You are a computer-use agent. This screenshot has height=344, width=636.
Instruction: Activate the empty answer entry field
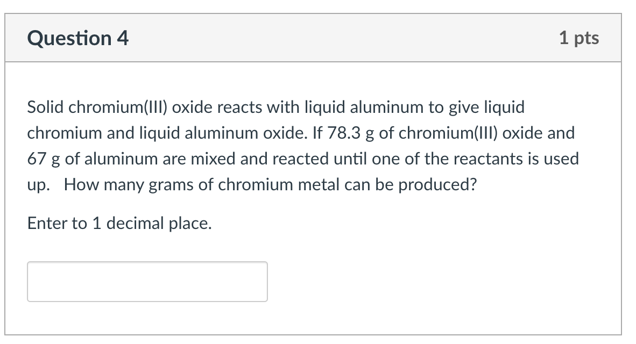[x=147, y=281]
